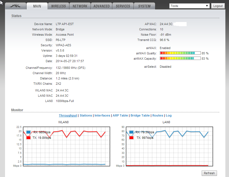229x177 pixels.
Task: Open the Routes link
Action: pyautogui.click(x=158, y=115)
